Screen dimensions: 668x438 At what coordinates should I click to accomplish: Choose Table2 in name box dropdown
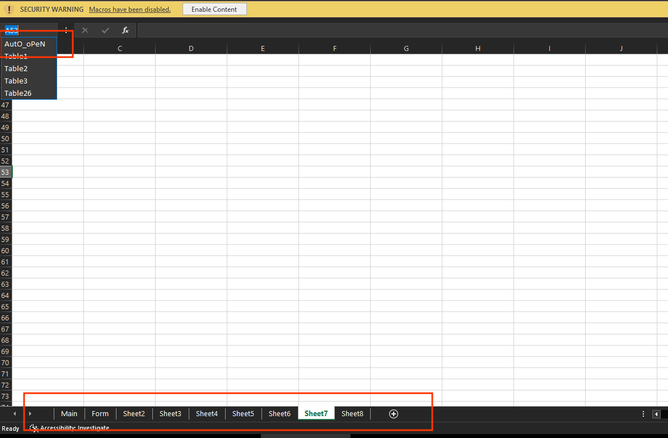[16, 68]
